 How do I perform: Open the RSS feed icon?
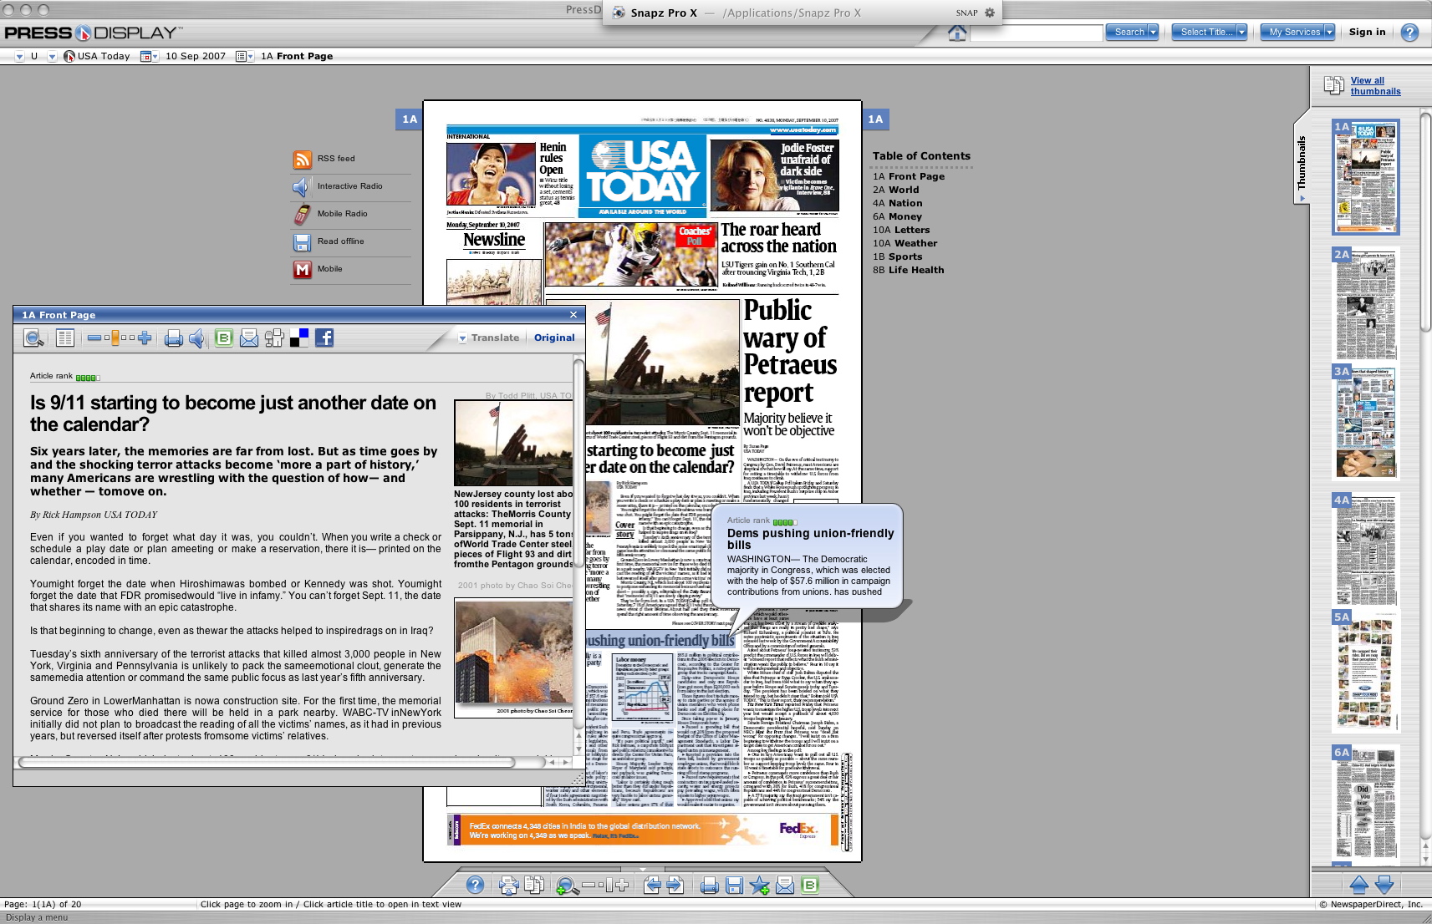(x=303, y=159)
